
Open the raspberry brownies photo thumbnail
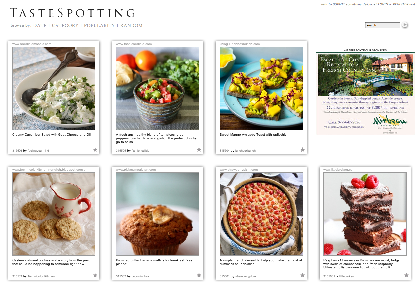[x=365, y=214]
